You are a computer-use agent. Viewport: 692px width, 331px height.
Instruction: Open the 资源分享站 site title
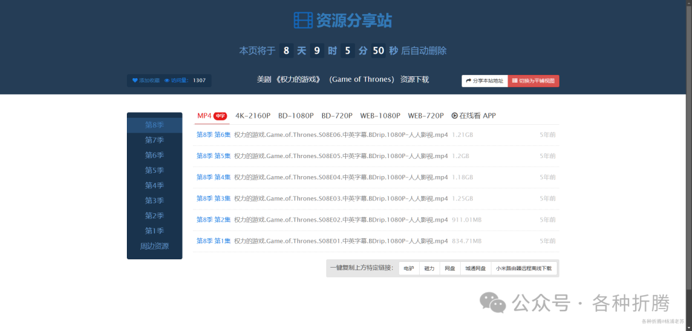[354, 20]
